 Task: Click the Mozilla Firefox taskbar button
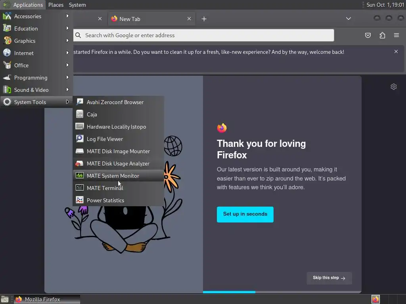point(47,299)
